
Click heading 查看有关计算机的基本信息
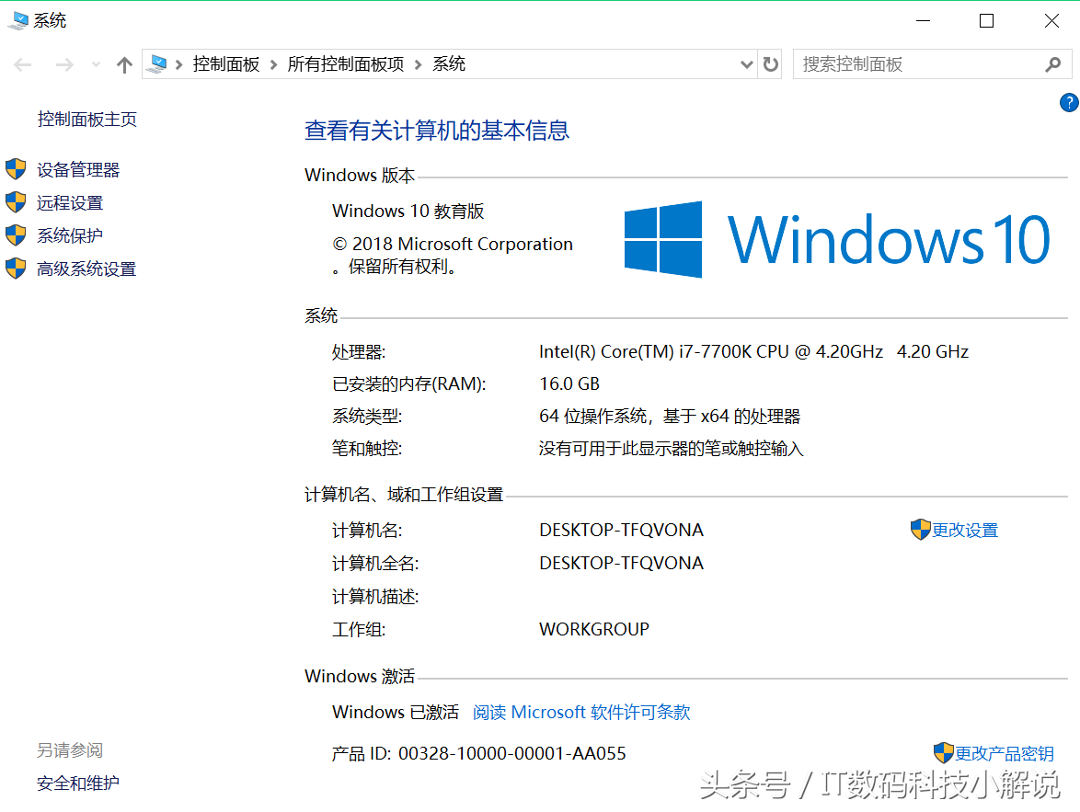(x=437, y=131)
